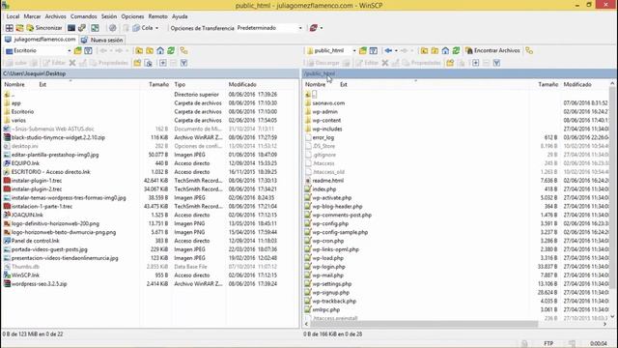The image size is (618, 348).
Task: Click the FTP protocol status indicator
Action: [548, 344]
